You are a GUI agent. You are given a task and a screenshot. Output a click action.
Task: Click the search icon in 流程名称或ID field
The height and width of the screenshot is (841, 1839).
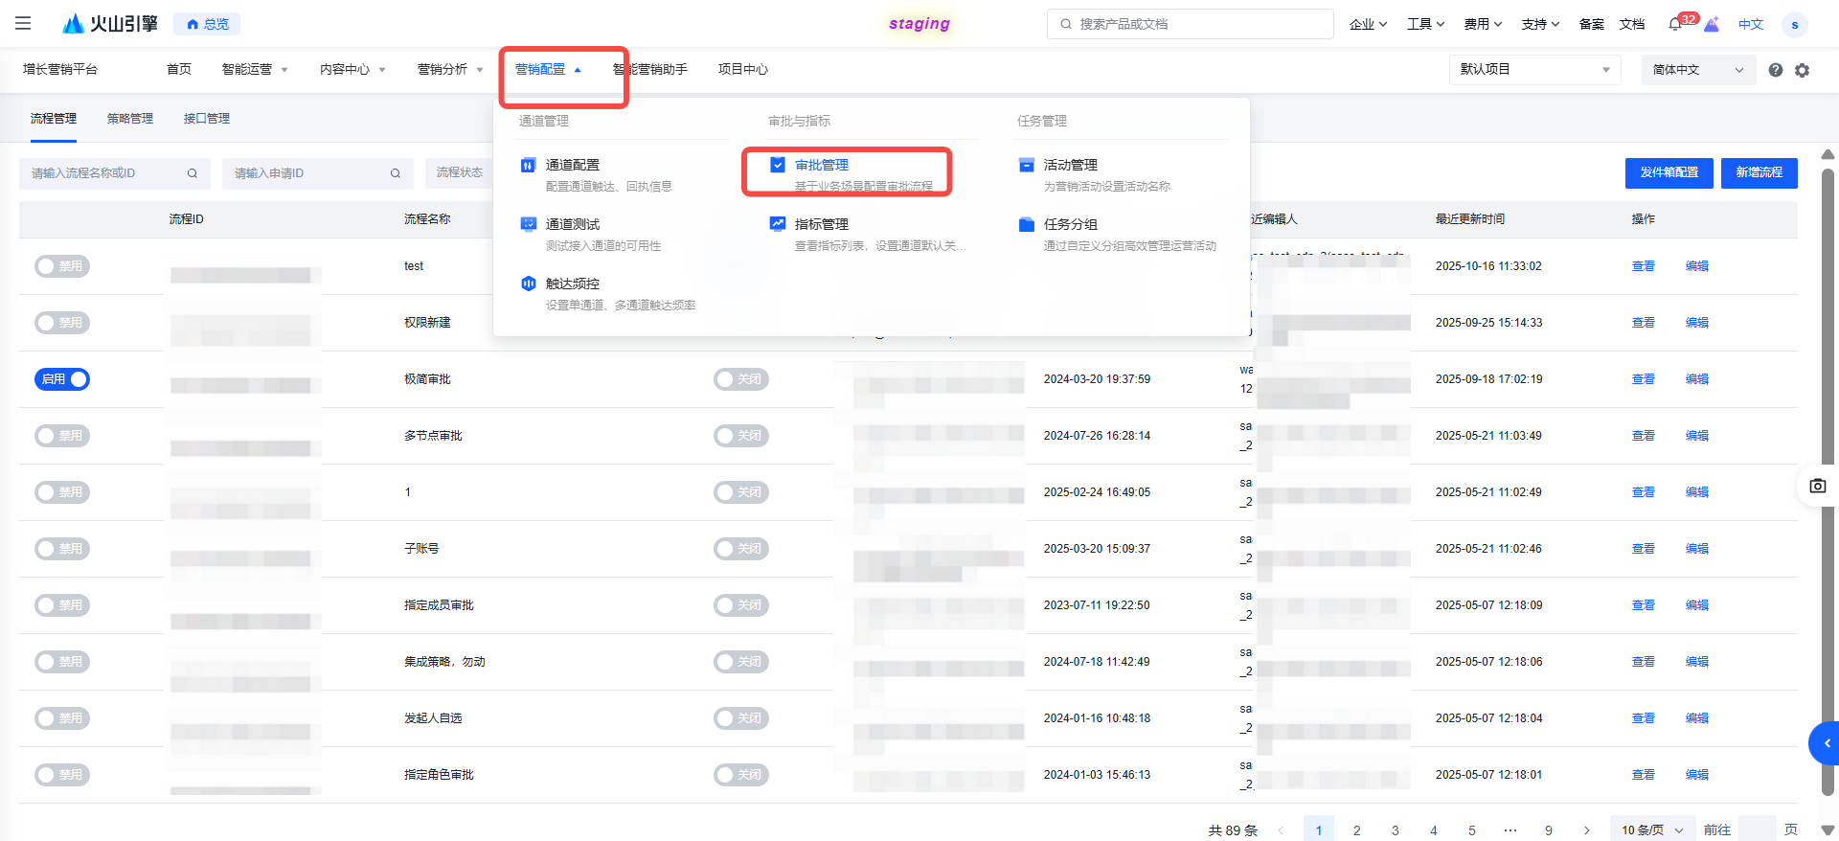click(x=193, y=173)
